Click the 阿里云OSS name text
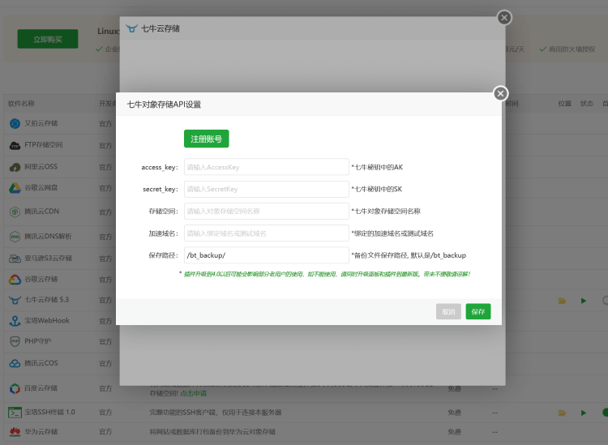Viewport: 608px width, 445px height. tap(41, 167)
